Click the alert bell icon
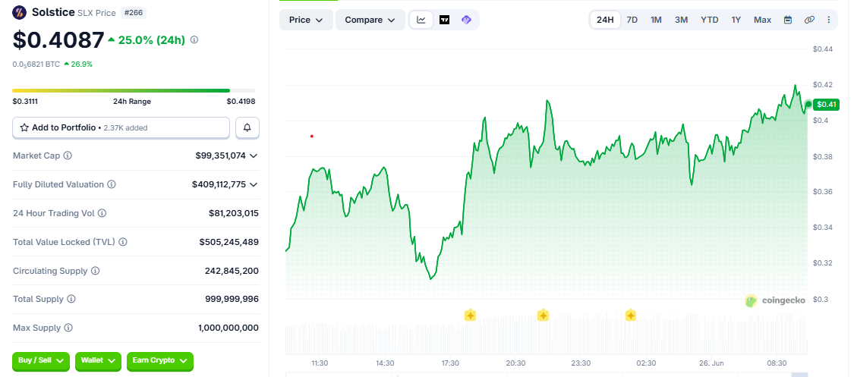This screenshot has width=854, height=377. (247, 128)
